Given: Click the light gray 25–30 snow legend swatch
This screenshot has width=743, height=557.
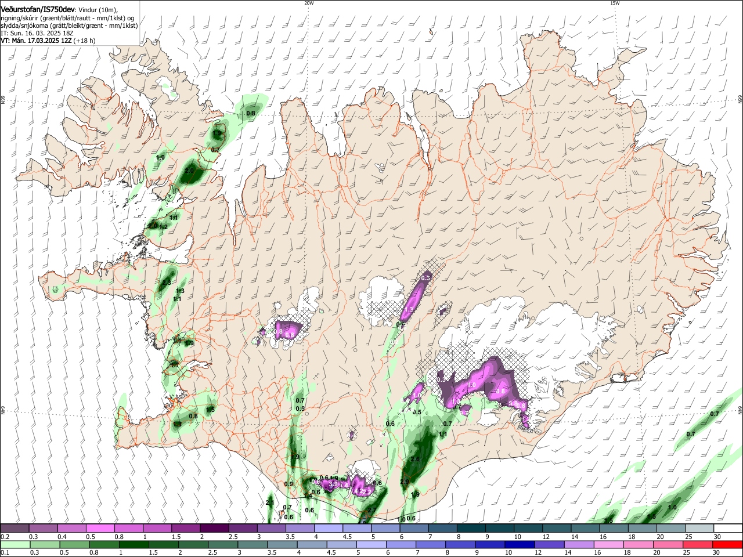Looking at the screenshot, I should click(699, 529).
